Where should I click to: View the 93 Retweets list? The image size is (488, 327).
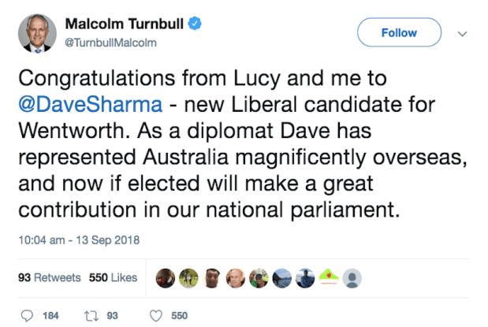pos(48,277)
